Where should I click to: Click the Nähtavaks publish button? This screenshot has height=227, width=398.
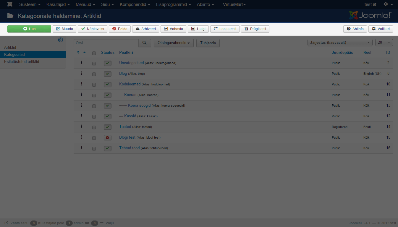point(93,29)
